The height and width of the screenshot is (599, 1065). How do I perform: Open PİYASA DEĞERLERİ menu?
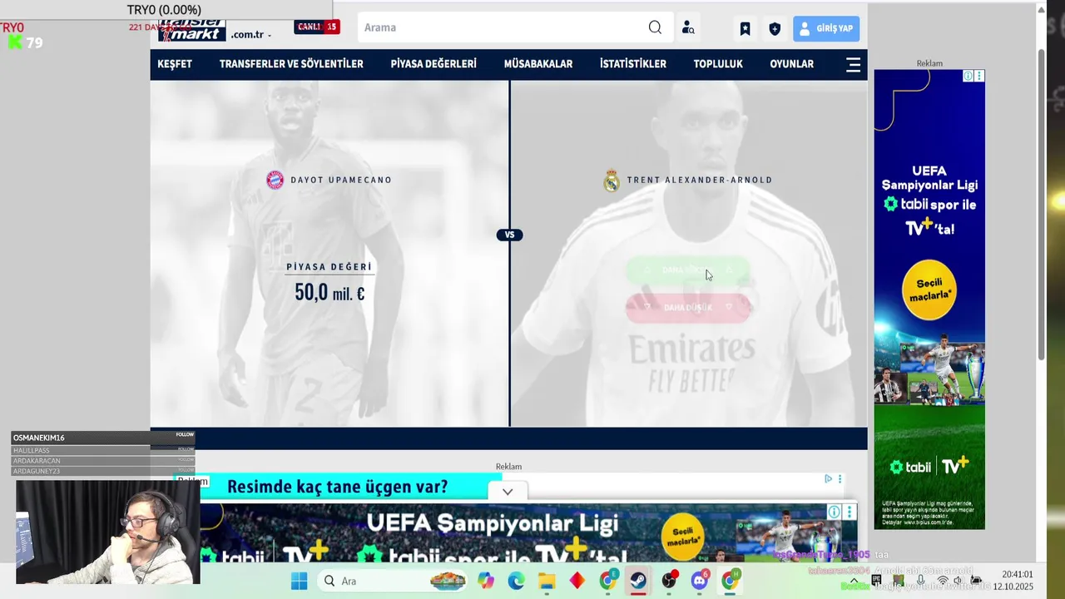pos(433,64)
